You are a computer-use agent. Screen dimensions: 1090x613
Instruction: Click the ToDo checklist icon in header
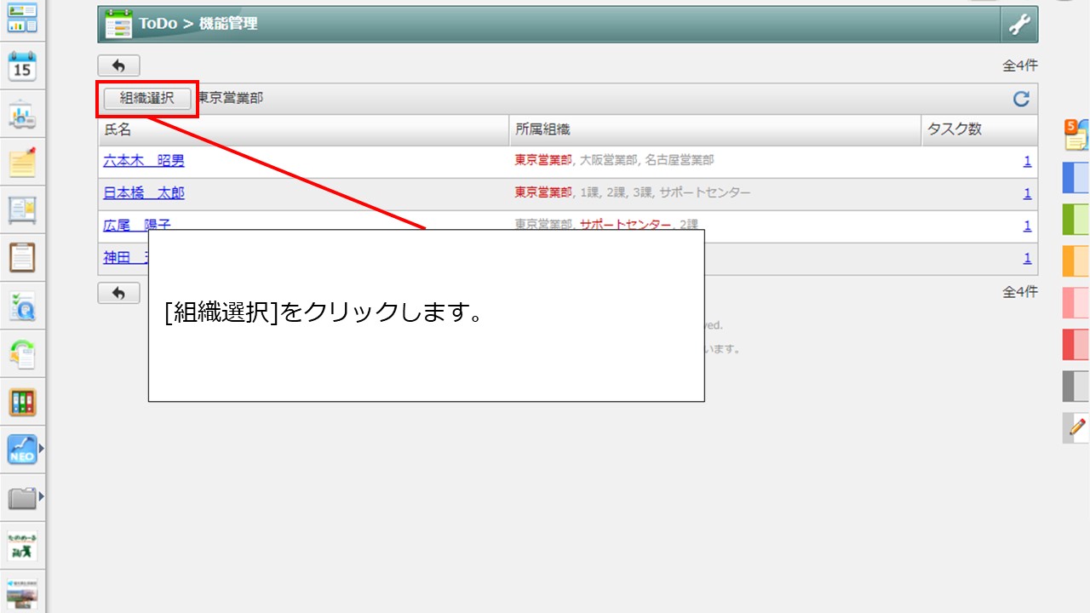click(x=118, y=24)
